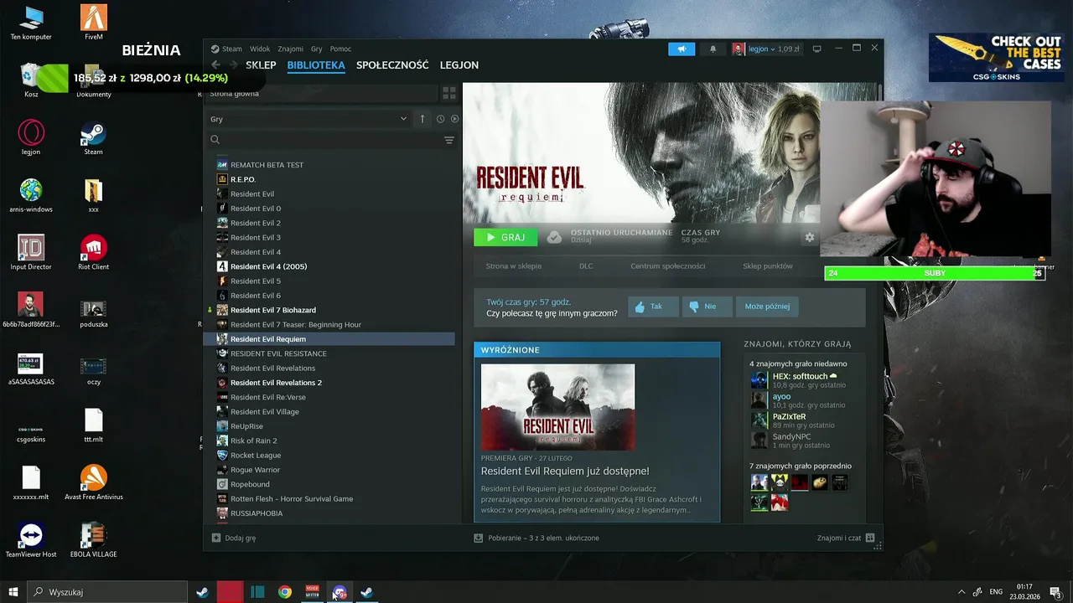Switch Steam to Big Picture mode icon
Viewport: 1073px width, 603px height.
click(x=817, y=49)
